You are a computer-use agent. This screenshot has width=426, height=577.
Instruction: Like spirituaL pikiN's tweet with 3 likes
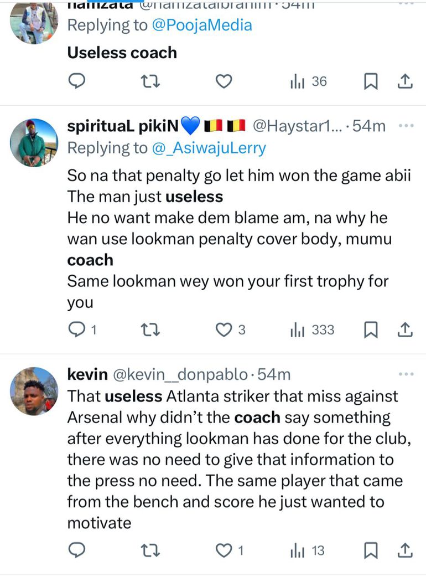tap(223, 330)
